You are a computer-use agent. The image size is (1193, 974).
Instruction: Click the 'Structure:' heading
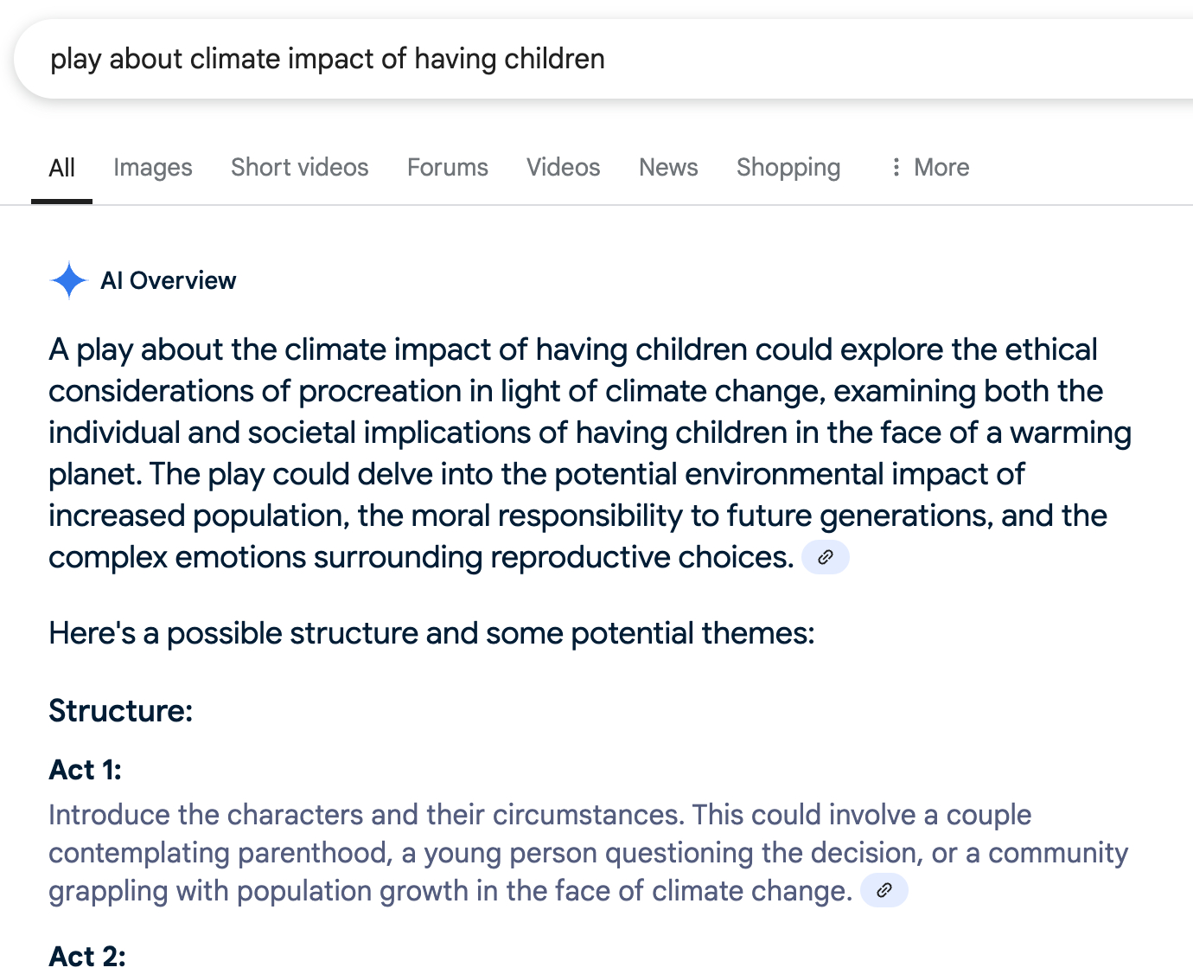pos(120,710)
